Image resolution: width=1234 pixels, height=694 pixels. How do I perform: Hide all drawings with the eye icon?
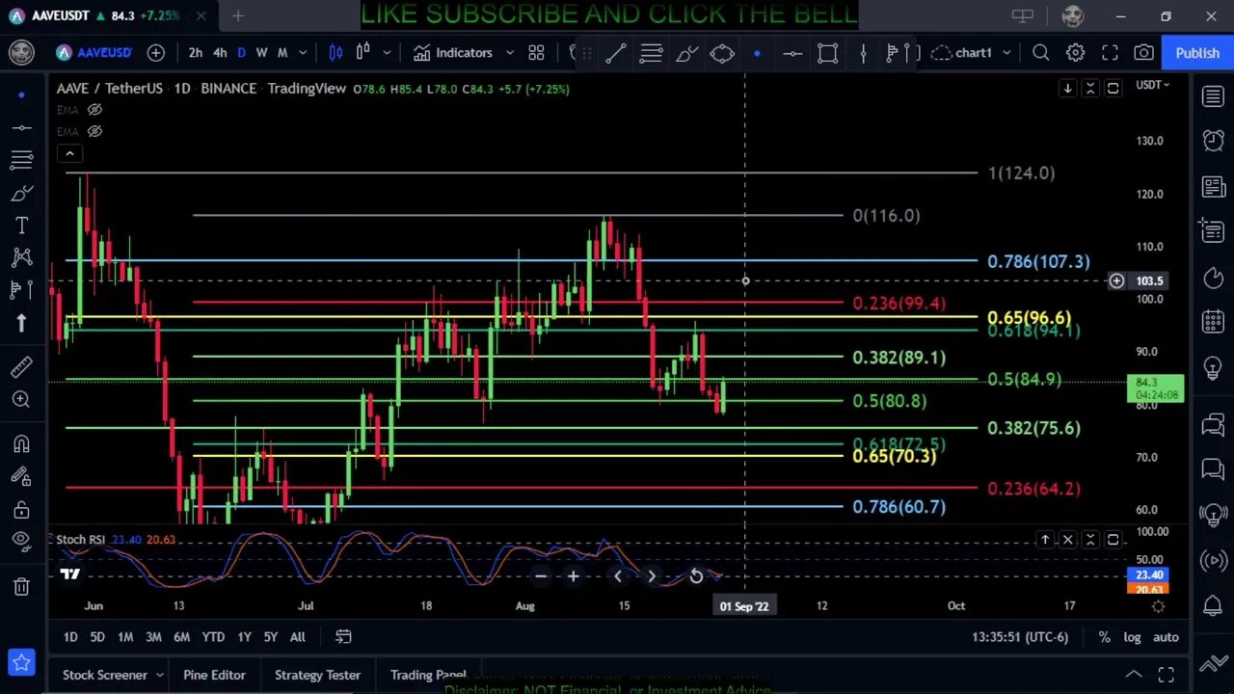(x=21, y=542)
